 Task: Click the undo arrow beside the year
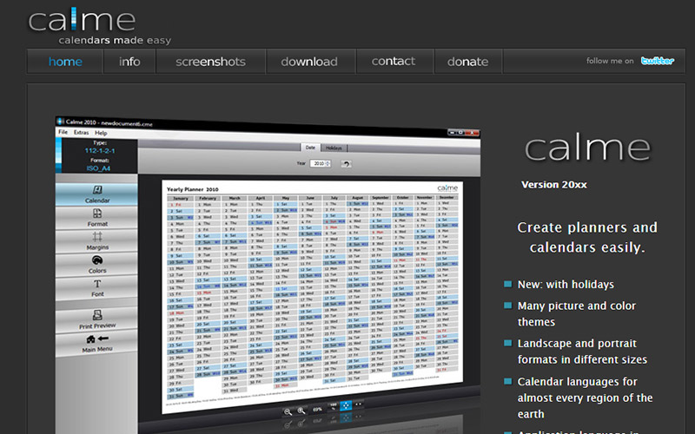pos(346,164)
